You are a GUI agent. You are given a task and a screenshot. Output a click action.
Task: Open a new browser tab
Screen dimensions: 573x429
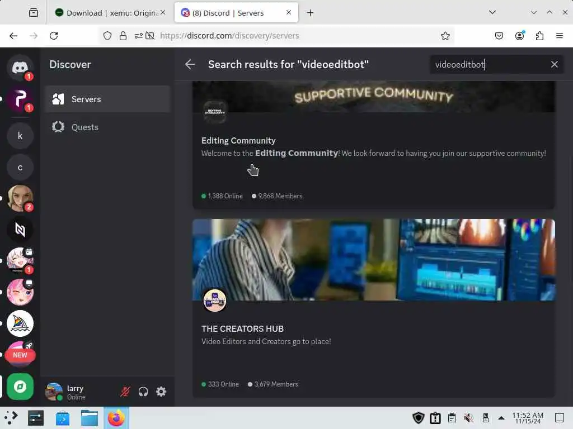tap(310, 13)
